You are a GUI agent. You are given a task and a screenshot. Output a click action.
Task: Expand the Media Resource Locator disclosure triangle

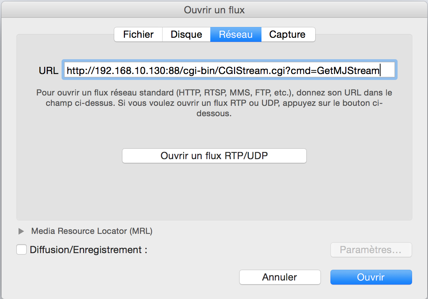tap(21, 231)
